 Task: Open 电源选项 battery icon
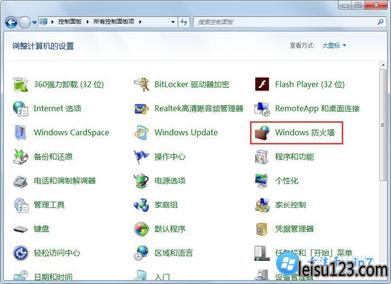pos(141,181)
